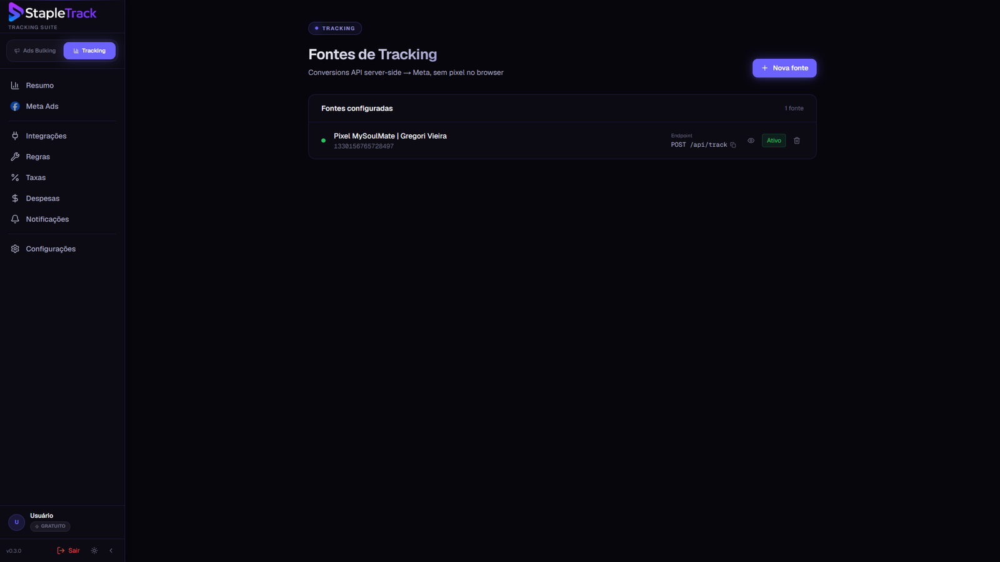Click the Nova fonte button
Viewport: 1000px width, 562px height.
tap(784, 68)
